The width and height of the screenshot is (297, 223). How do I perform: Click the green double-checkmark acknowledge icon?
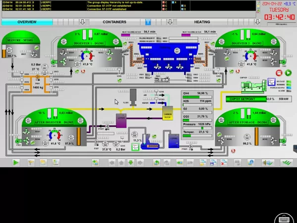(287, 163)
